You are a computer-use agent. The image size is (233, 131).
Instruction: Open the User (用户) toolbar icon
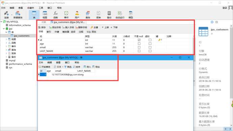point(77,15)
